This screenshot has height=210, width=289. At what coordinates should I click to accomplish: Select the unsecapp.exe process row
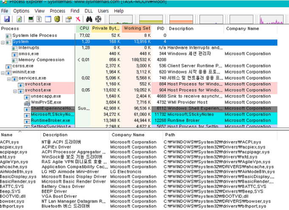pos(139,97)
